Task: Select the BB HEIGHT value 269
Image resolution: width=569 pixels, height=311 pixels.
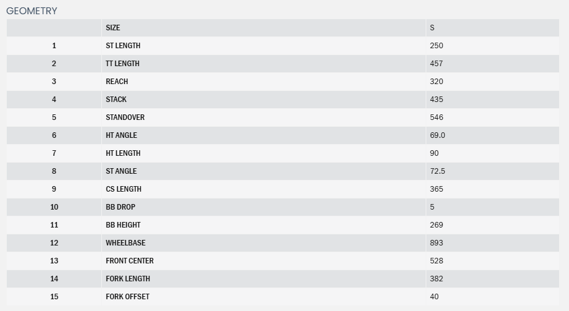Action: click(x=436, y=225)
